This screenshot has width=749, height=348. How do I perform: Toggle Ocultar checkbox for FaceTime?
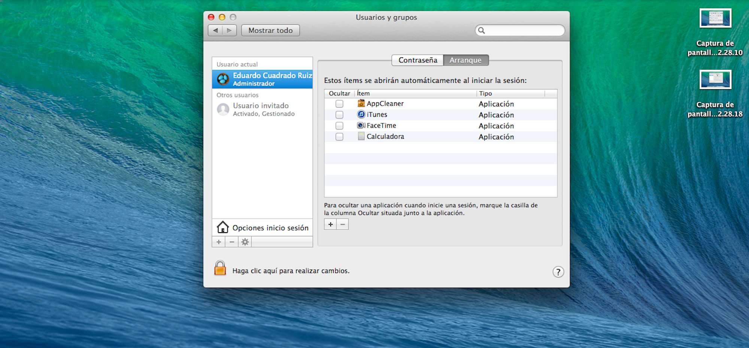[x=339, y=125]
